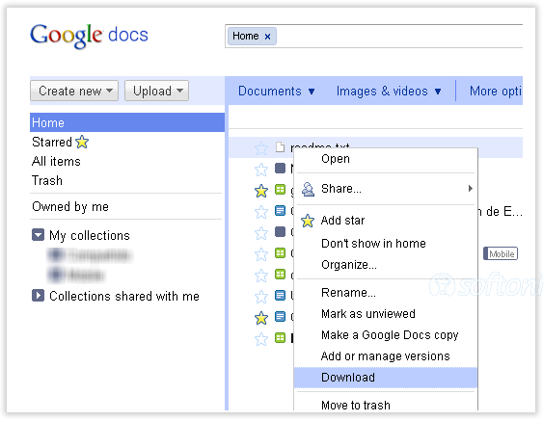Click the star icon beside Starred in sidebar

tap(82, 142)
